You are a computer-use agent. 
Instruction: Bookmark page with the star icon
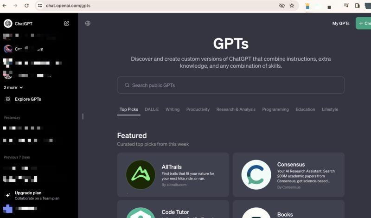click(292, 6)
